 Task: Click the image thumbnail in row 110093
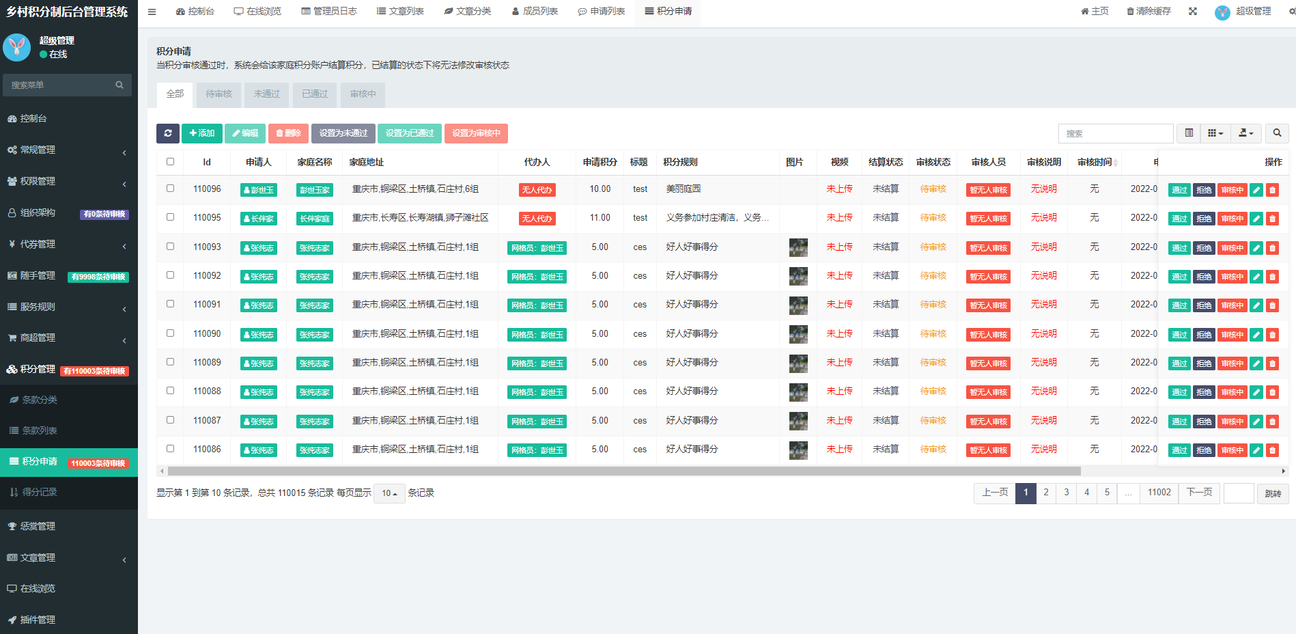coord(798,247)
